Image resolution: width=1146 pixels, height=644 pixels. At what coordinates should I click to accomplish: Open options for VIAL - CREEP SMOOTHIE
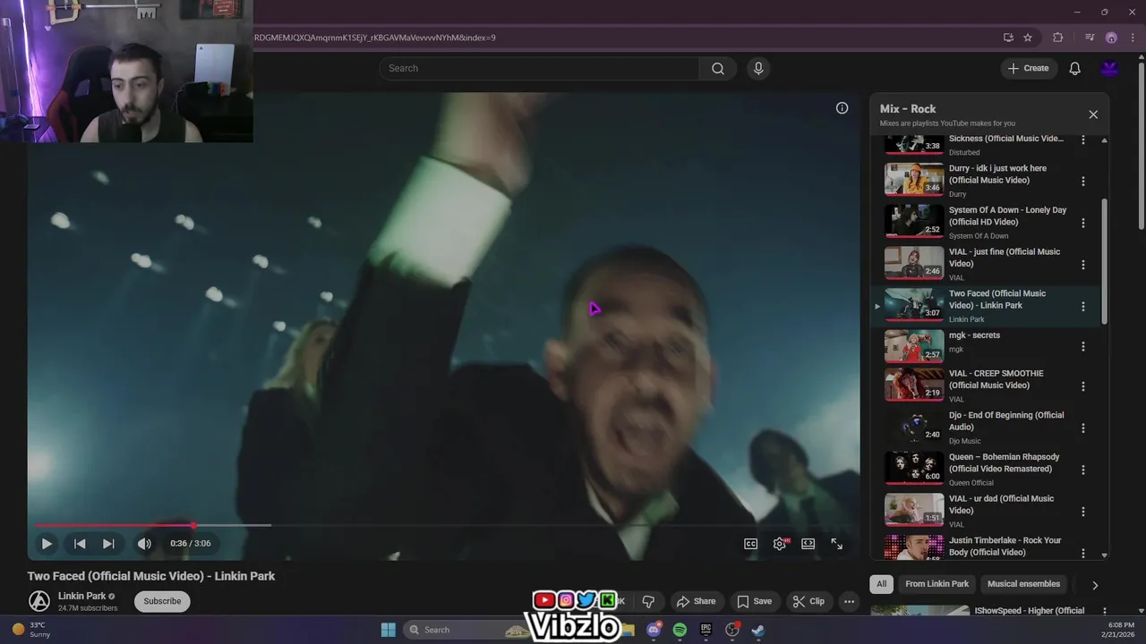pyautogui.click(x=1083, y=386)
